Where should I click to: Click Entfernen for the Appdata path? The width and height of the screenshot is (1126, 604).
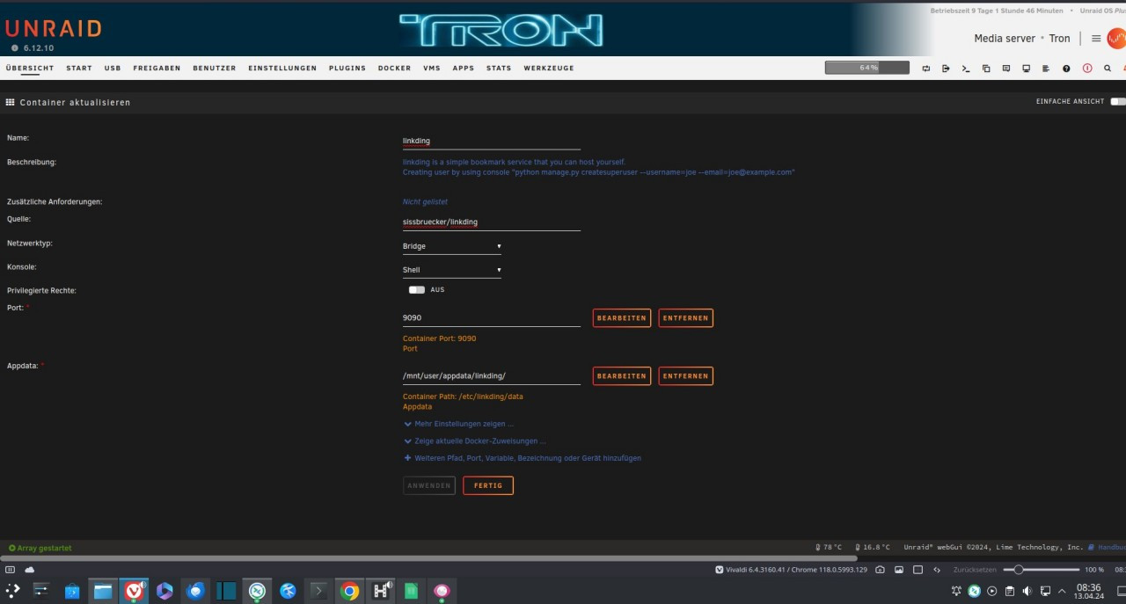point(686,376)
